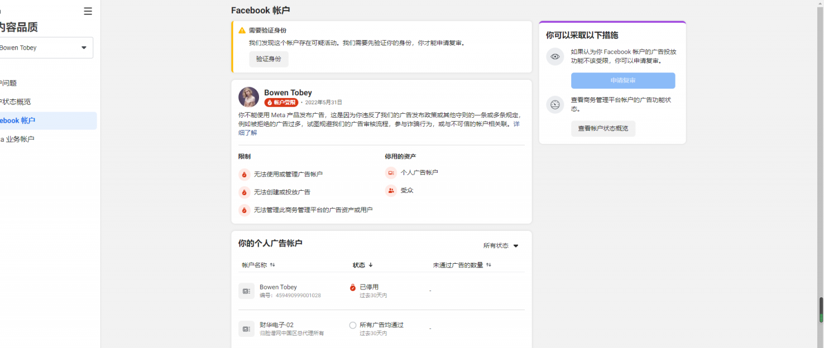Click icon beside 无法使用或管理广告帐户
Image resolution: width=824 pixels, height=348 pixels.
[244, 175]
